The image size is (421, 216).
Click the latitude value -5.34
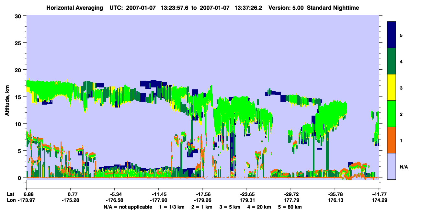[116, 194]
